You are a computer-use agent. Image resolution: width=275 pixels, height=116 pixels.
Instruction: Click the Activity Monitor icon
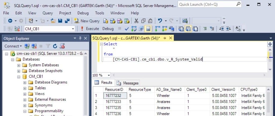(x=185, y=21)
